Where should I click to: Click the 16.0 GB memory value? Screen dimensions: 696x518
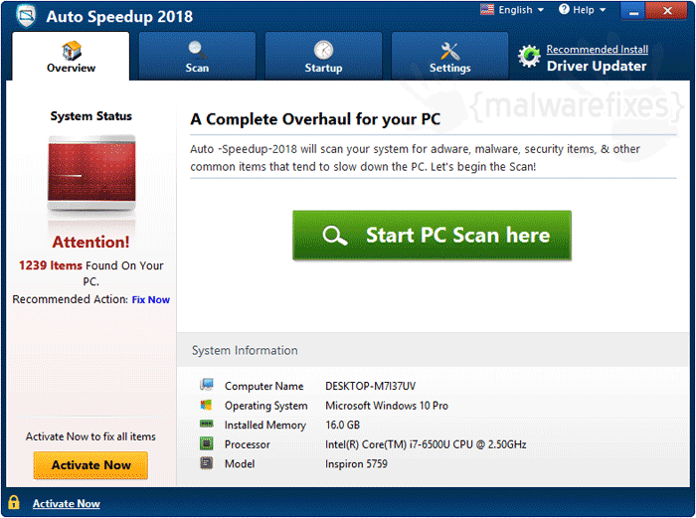(342, 426)
